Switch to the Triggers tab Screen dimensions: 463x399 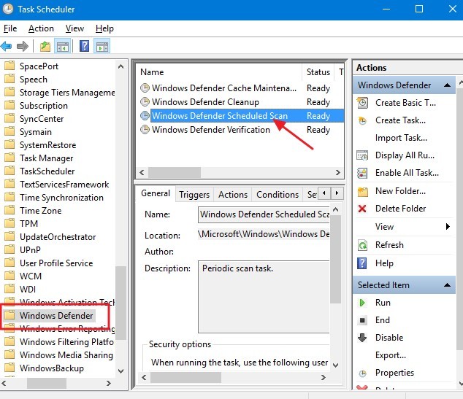[194, 195]
